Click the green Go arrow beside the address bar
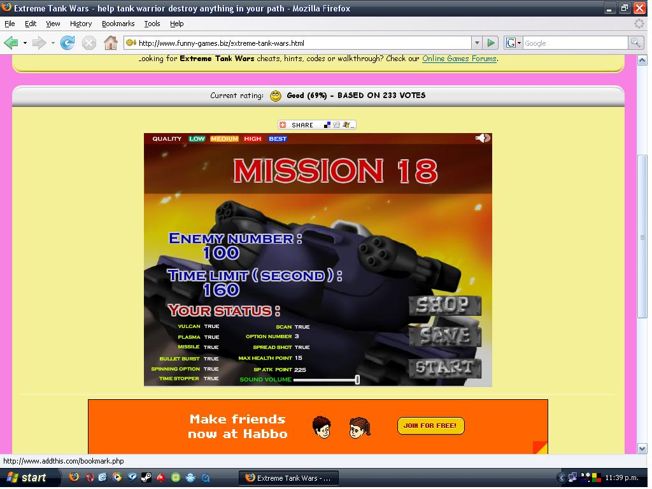Image resolution: width=652 pixels, height=489 pixels. click(x=491, y=43)
